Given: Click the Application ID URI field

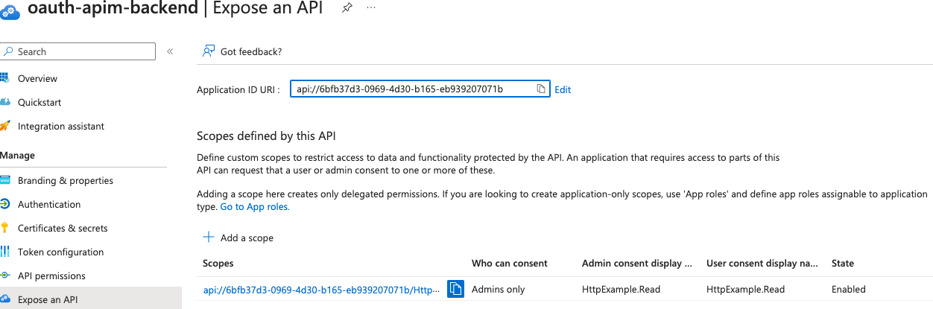Looking at the screenshot, I should [x=420, y=89].
